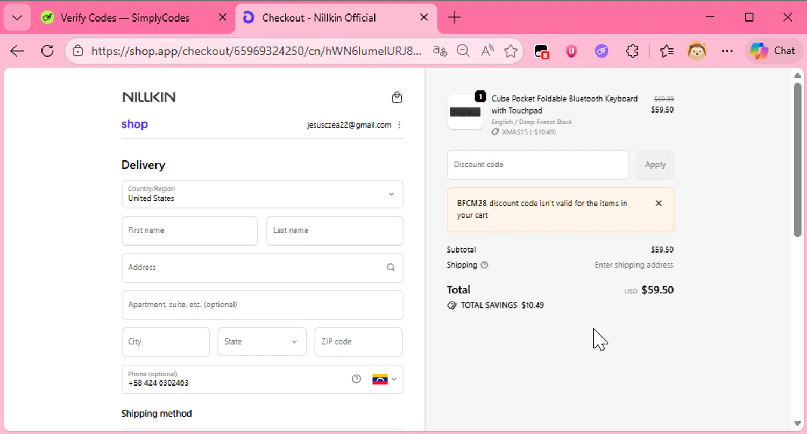Open the phone country flag selector
Image resolution: width=807 pixels, height=434 pixels.
tap(384, 379)
